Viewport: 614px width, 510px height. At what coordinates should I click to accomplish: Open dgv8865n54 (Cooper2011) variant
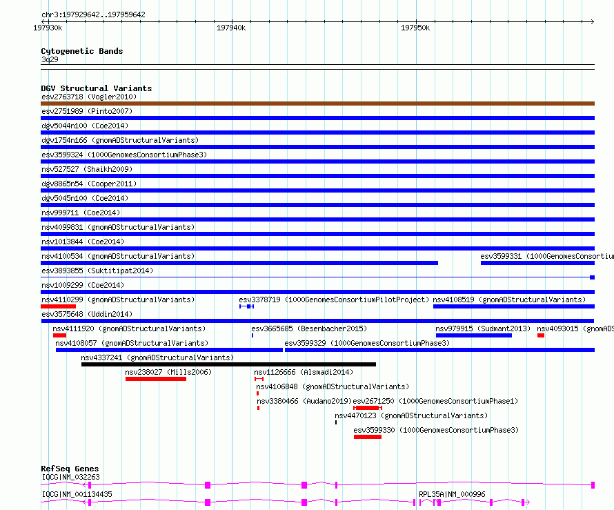(89, 184)
